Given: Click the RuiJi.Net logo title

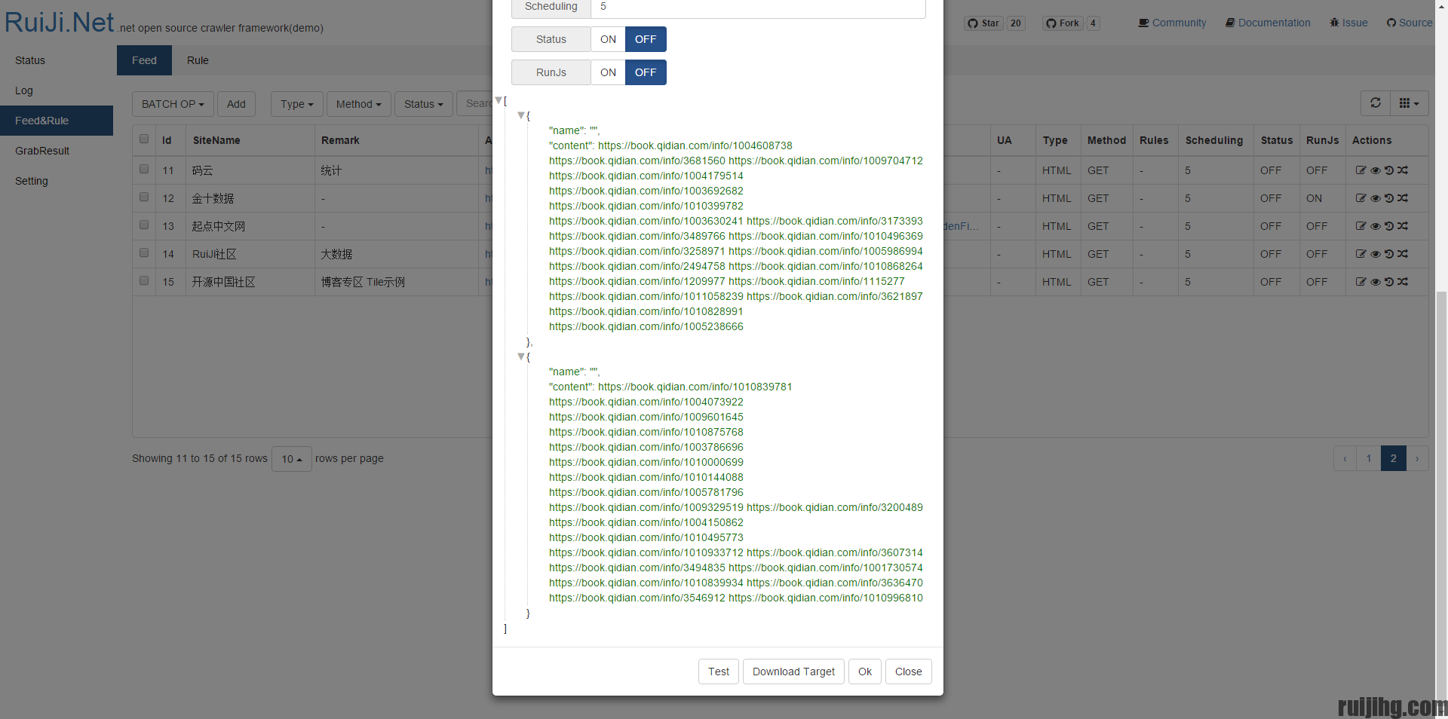Looking at the screenshot, I should (x=59, y=22).
